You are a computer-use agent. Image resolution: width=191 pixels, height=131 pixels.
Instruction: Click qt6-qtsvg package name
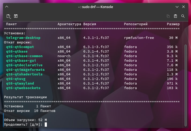(x=16, y=79)
